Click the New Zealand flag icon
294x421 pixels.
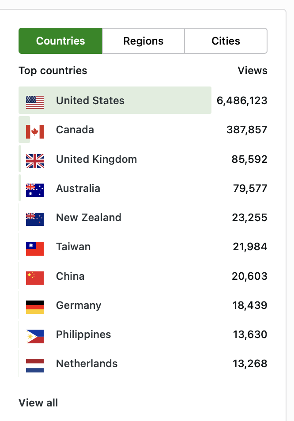[35, 219]
